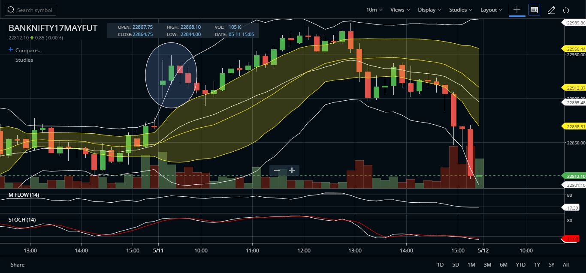
Task: Select the 5Y range
Action: [552, 265]
